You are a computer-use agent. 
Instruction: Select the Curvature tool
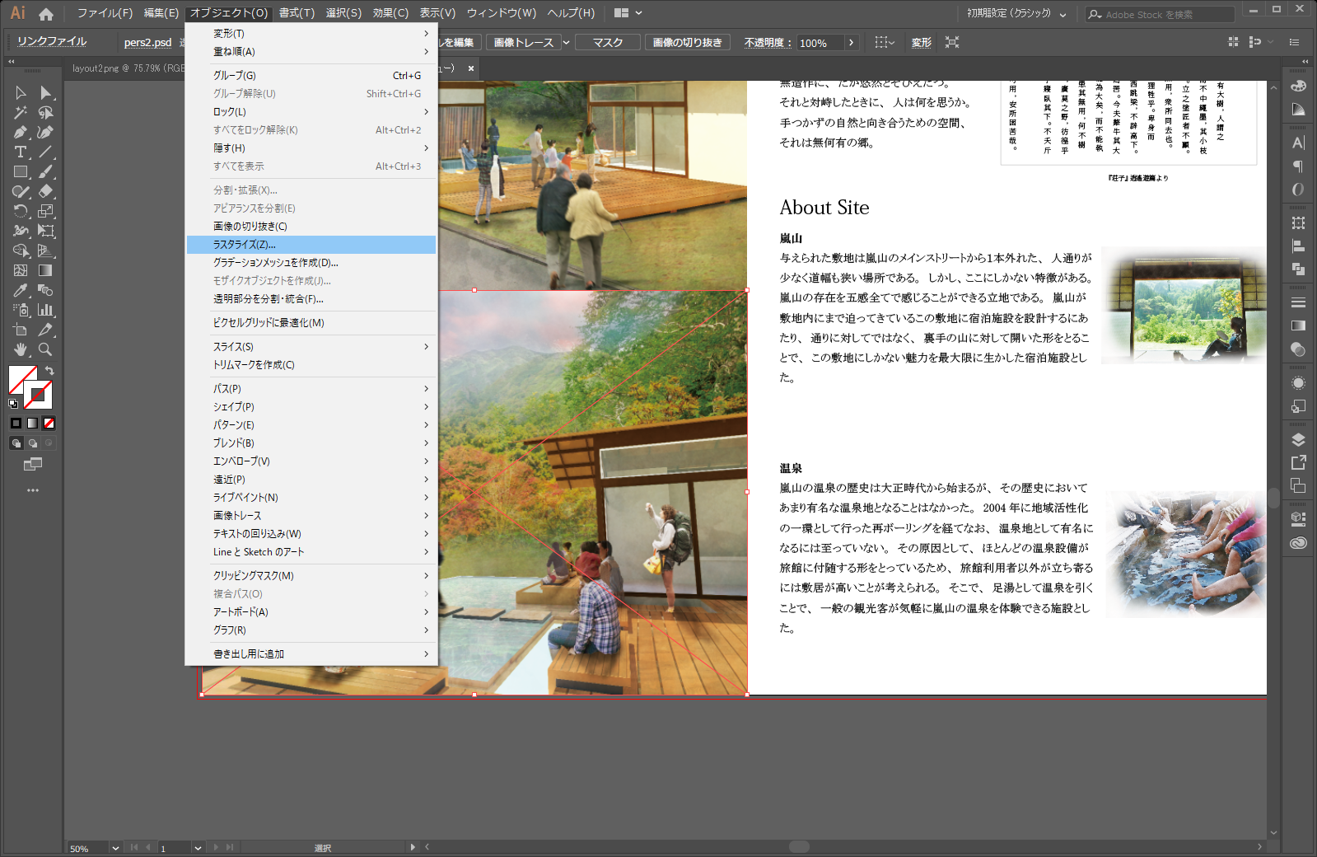pos(46,132)
